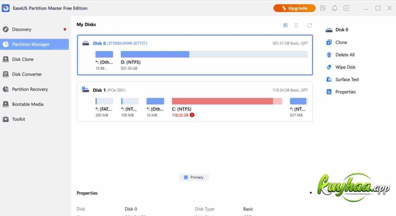This screenshot has height=216, width=396.
Task: Click the red warning icon on C: drive
Action: click(192, 115)
